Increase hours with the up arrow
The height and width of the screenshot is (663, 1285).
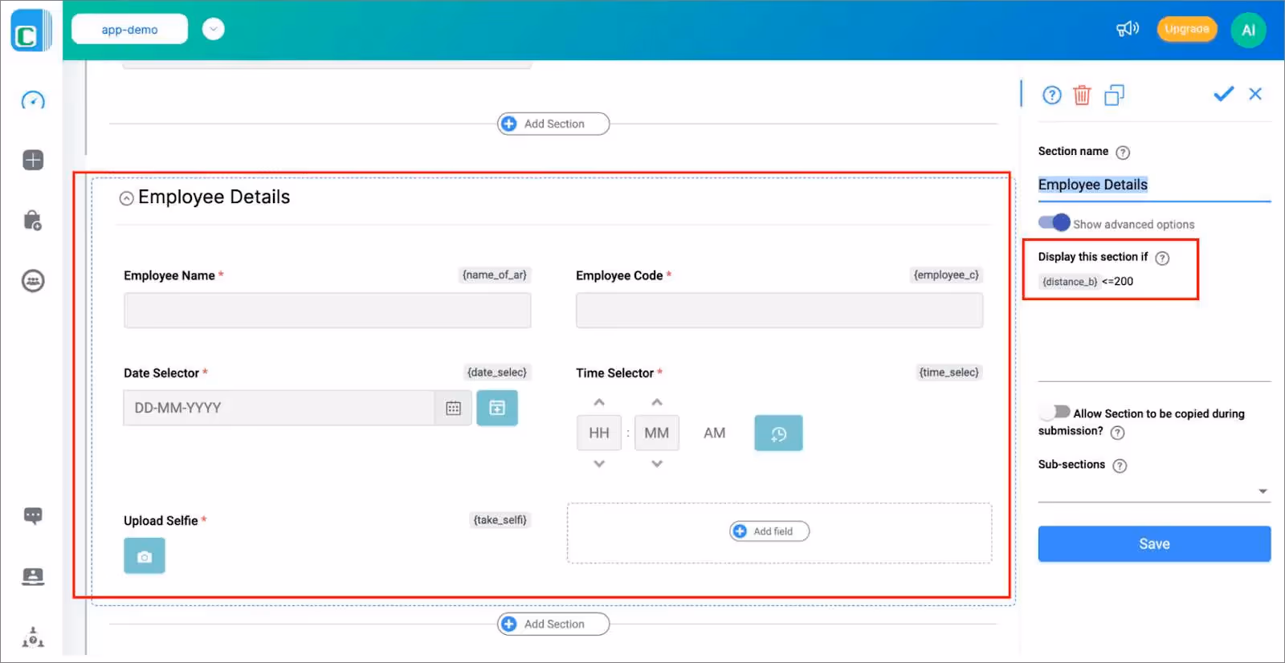(x=599, y=402)
